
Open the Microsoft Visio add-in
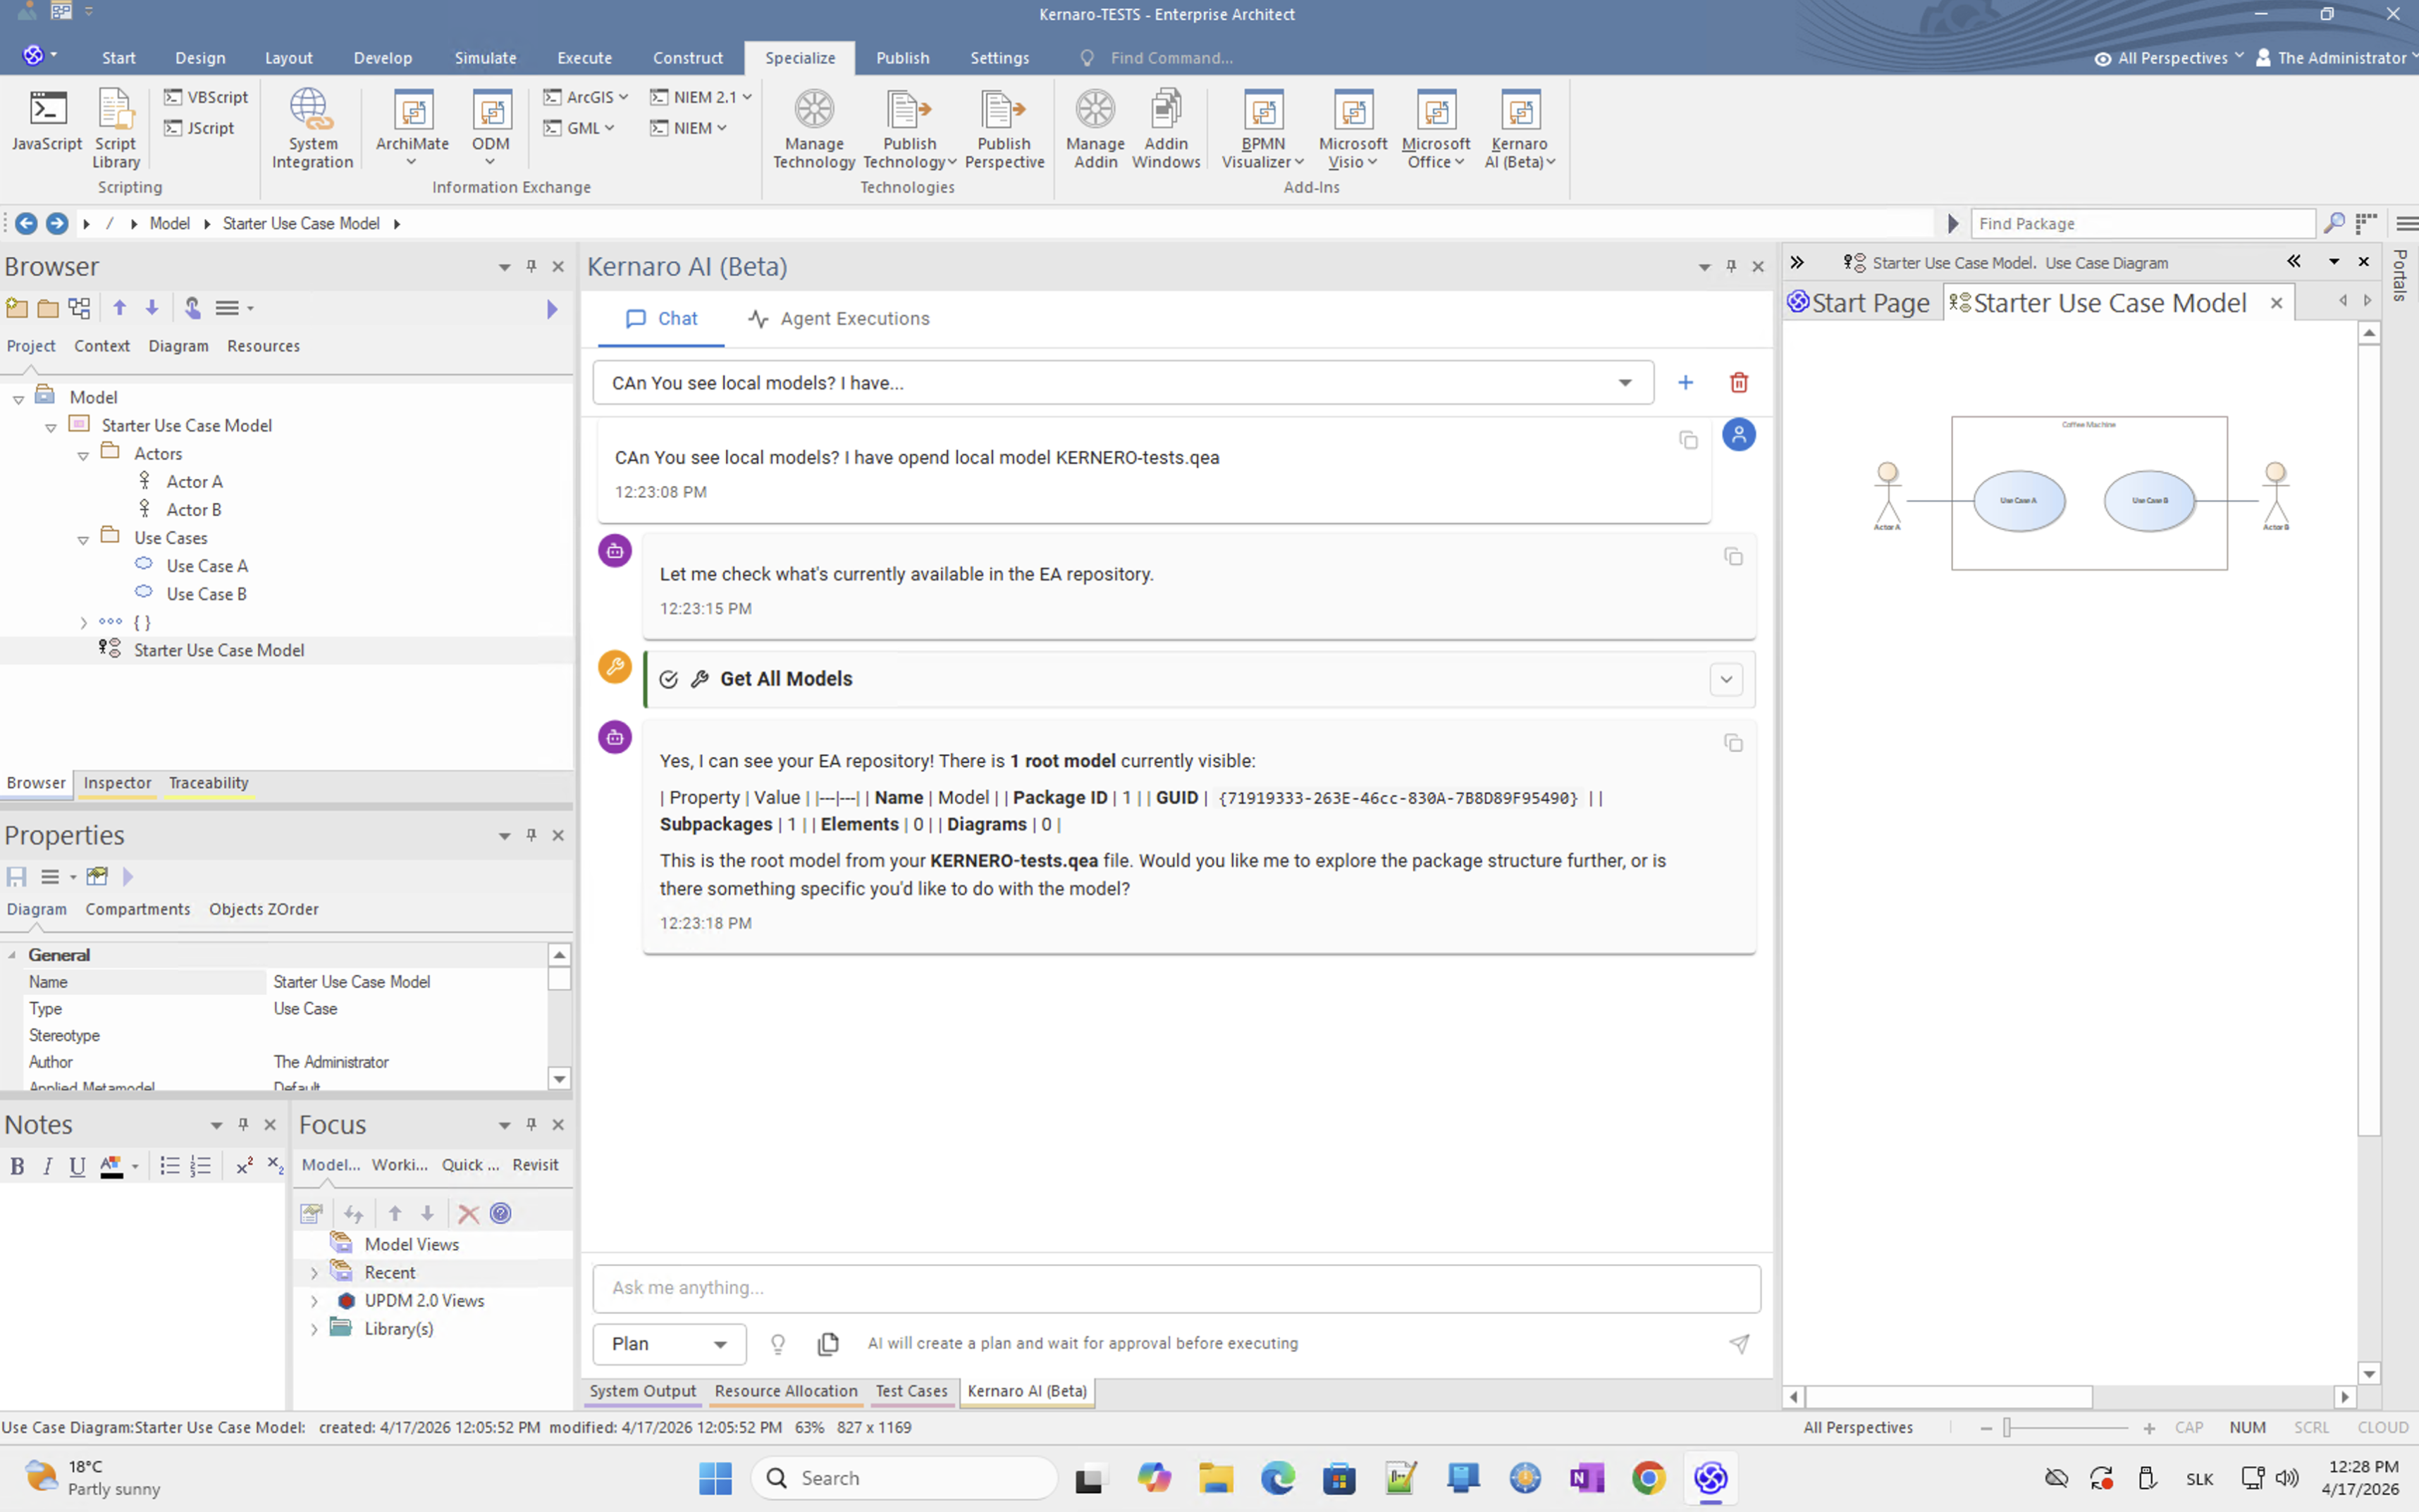click(x=1353, y=128)
